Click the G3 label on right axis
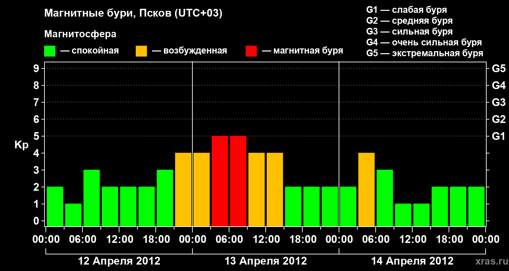509x271 pixels. [498, 103]
